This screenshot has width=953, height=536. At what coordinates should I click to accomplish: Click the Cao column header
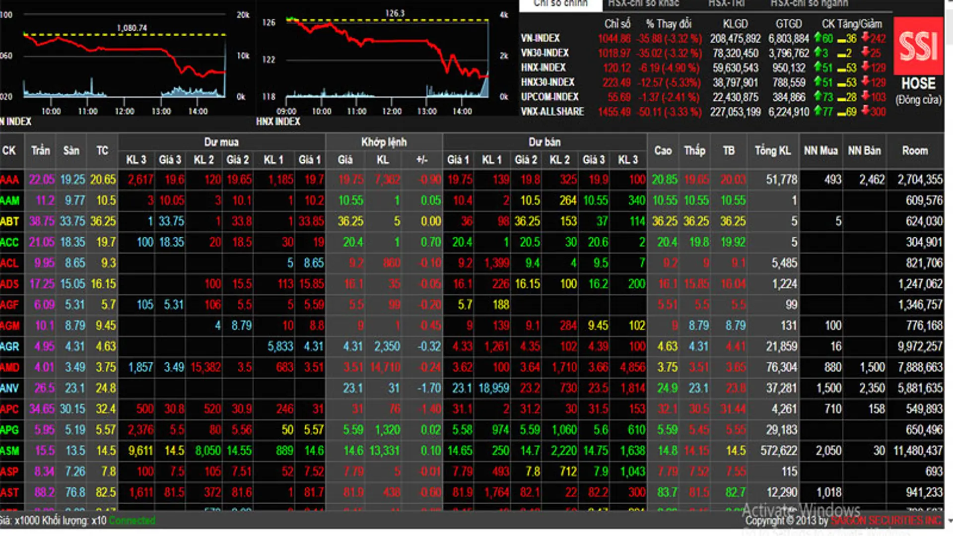coord(663,151)
